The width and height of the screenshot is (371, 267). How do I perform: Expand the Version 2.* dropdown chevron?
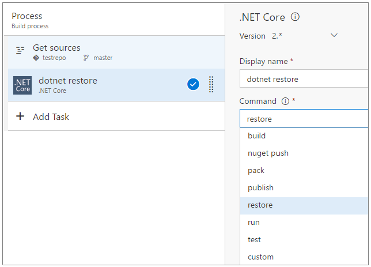tap(334, 36)
